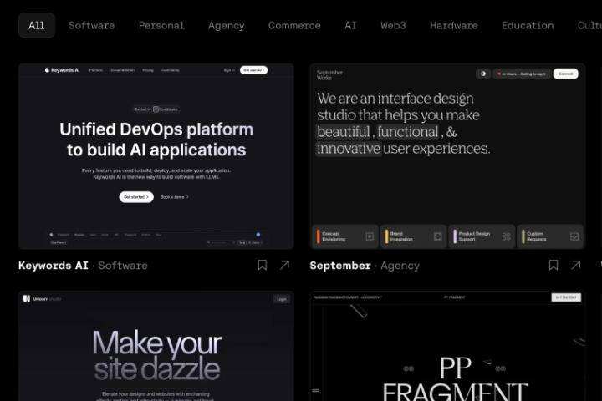
Task: Open Keywords AI via its arrow icon
Action: (x=284, y=265)
